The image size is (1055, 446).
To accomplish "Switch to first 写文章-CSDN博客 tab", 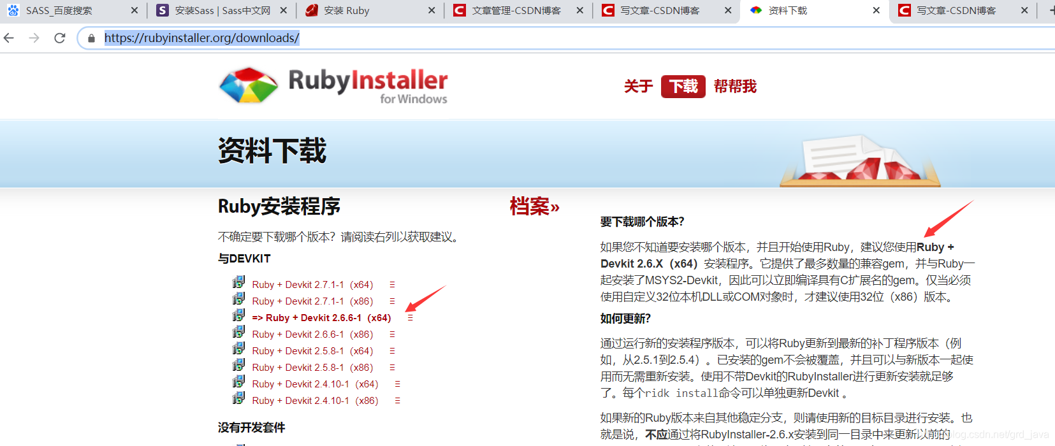I will (660, 11).
